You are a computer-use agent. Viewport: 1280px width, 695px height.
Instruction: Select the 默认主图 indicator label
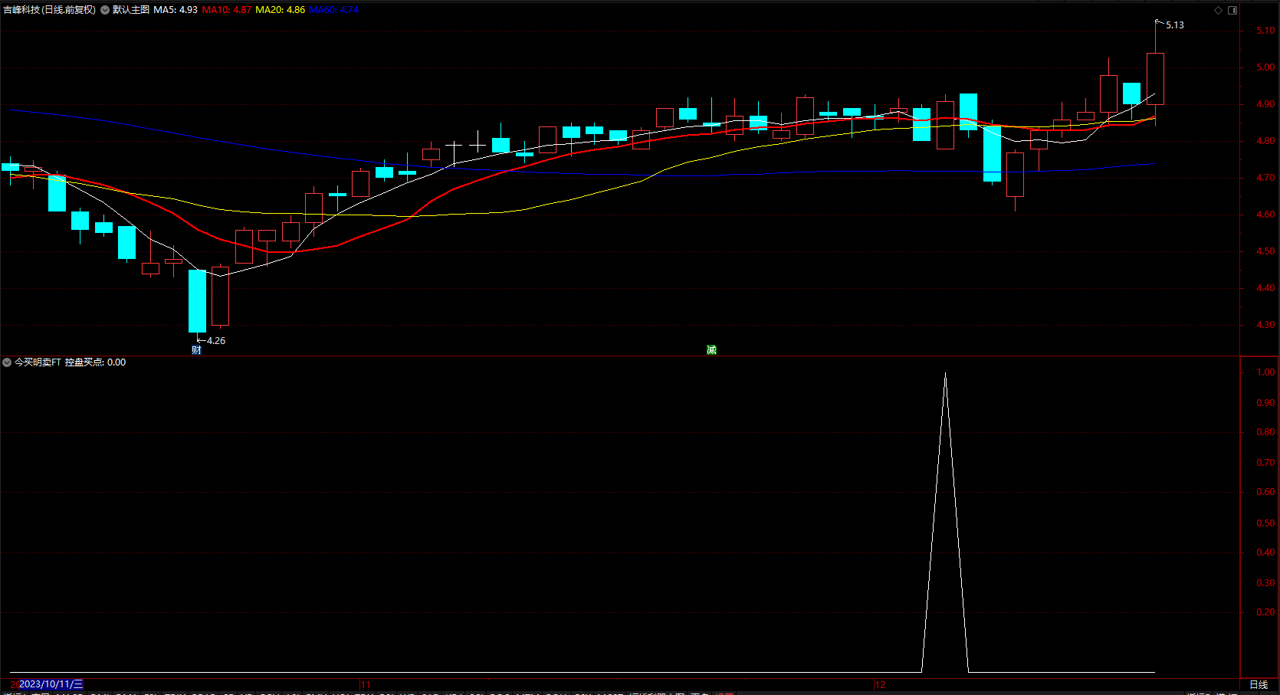tap(131, 10)
